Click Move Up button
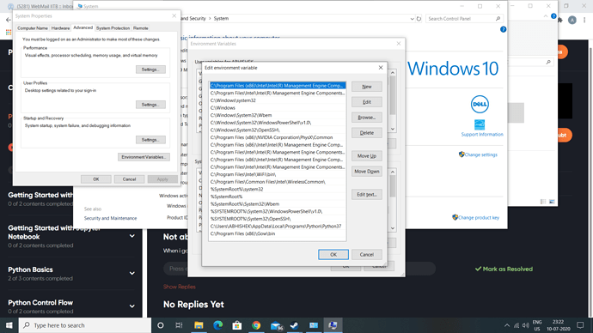Image resolution: width=593 pixels, height=333 pixels. click(x=366, y=156)
